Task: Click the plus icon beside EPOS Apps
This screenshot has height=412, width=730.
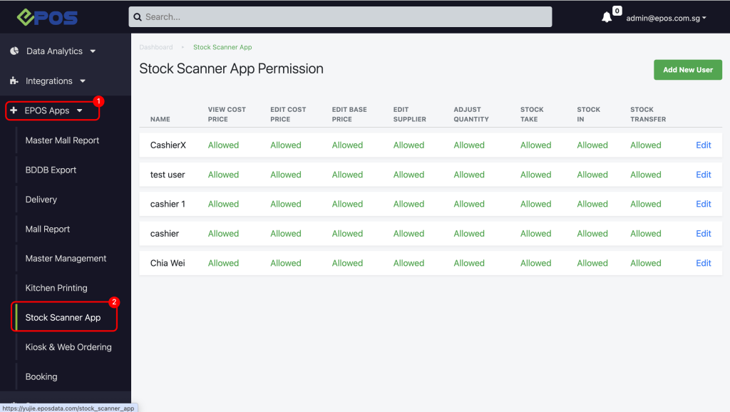Action: click(x=14, y=110)
